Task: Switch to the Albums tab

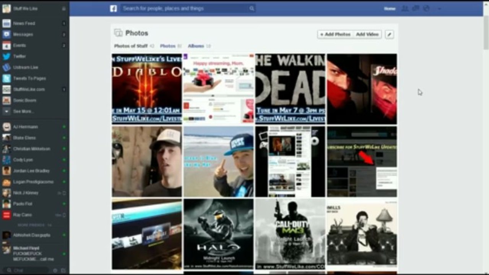Action: click(x=196, y=46)
